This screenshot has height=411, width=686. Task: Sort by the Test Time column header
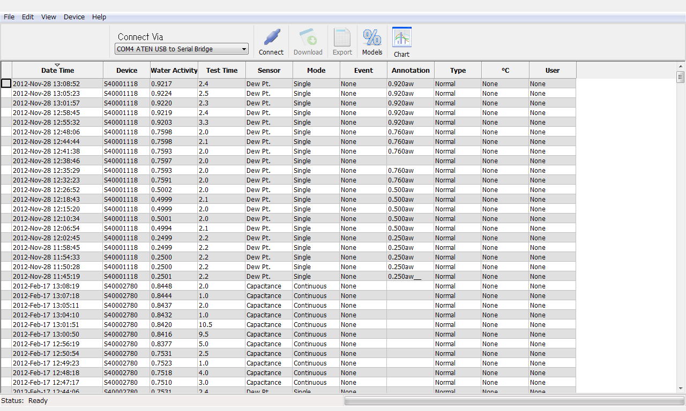tap(222, 70)
